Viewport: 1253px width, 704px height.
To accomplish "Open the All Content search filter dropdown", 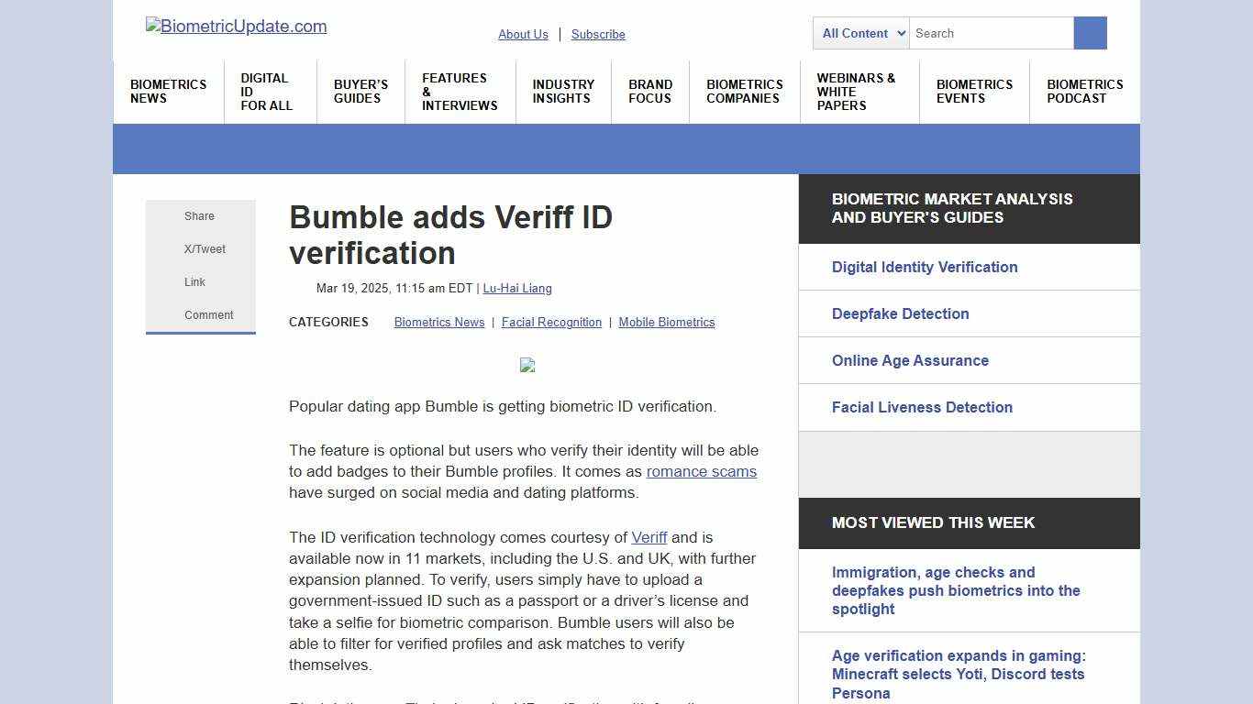I will click(859, 33).
